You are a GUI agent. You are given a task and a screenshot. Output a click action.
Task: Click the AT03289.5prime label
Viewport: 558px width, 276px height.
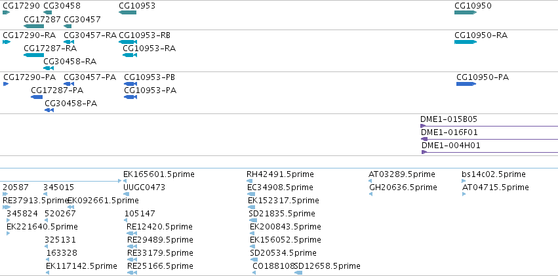click(402, 174)
